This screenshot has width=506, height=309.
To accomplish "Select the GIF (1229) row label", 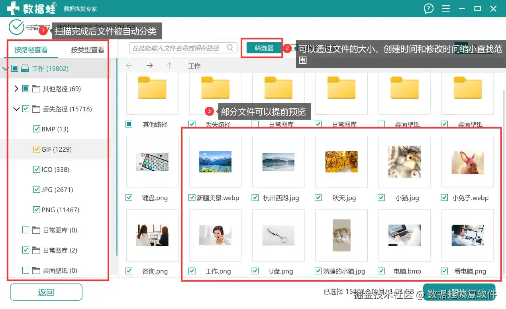I will [x=57, y=149].
